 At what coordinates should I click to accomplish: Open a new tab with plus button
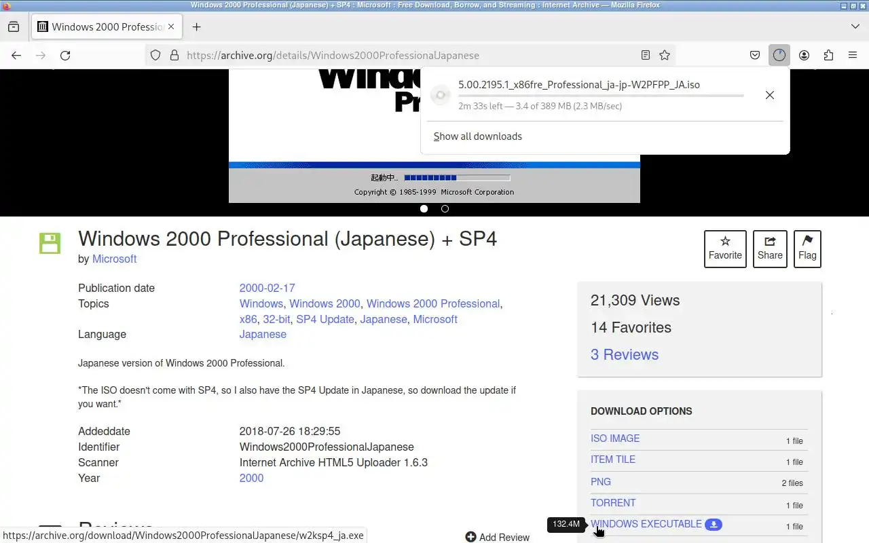[x=196, y=26]
